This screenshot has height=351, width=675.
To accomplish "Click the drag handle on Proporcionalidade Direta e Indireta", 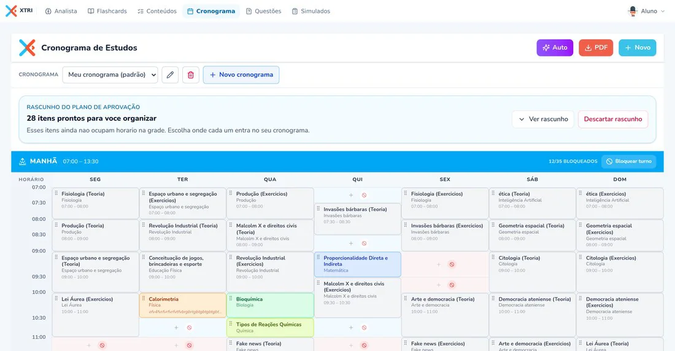I will click(318, 258).
